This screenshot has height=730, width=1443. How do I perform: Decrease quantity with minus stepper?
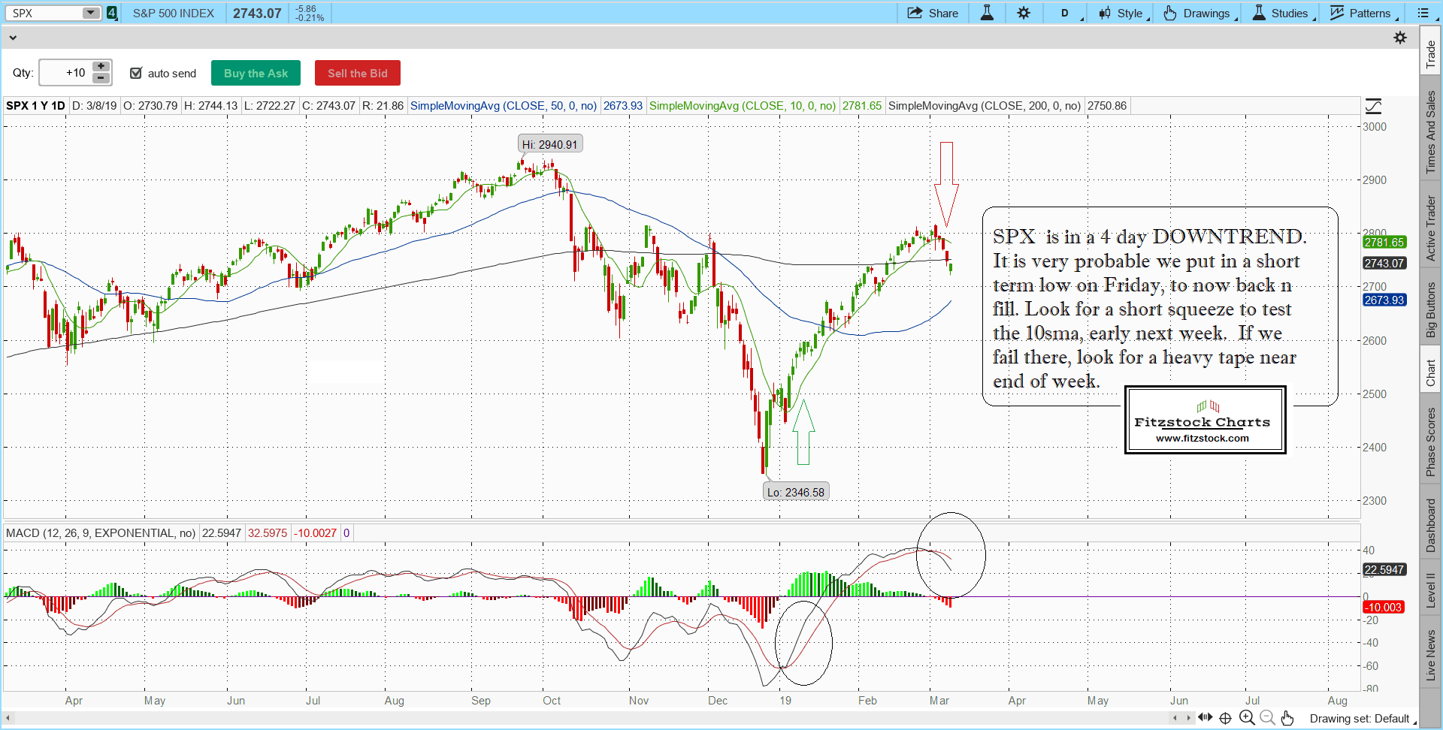click(101, 78)
